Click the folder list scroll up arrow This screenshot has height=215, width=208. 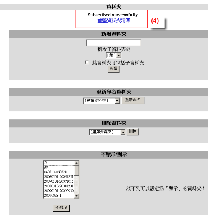pos(77,163)
